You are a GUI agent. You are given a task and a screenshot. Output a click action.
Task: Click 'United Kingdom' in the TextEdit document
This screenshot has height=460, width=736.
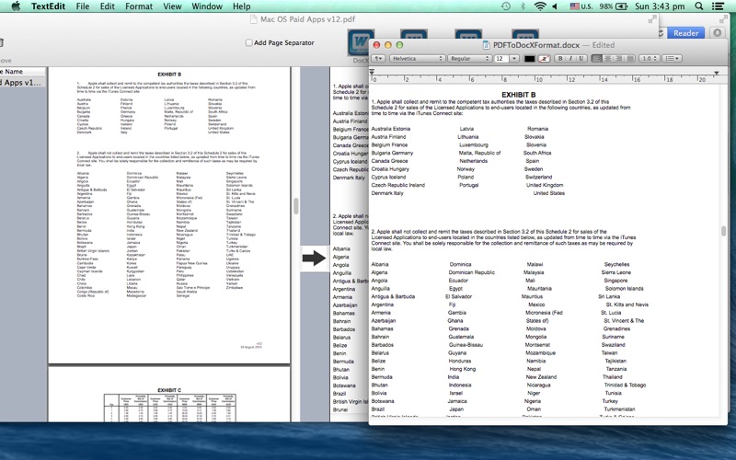[x=544, y=185]
